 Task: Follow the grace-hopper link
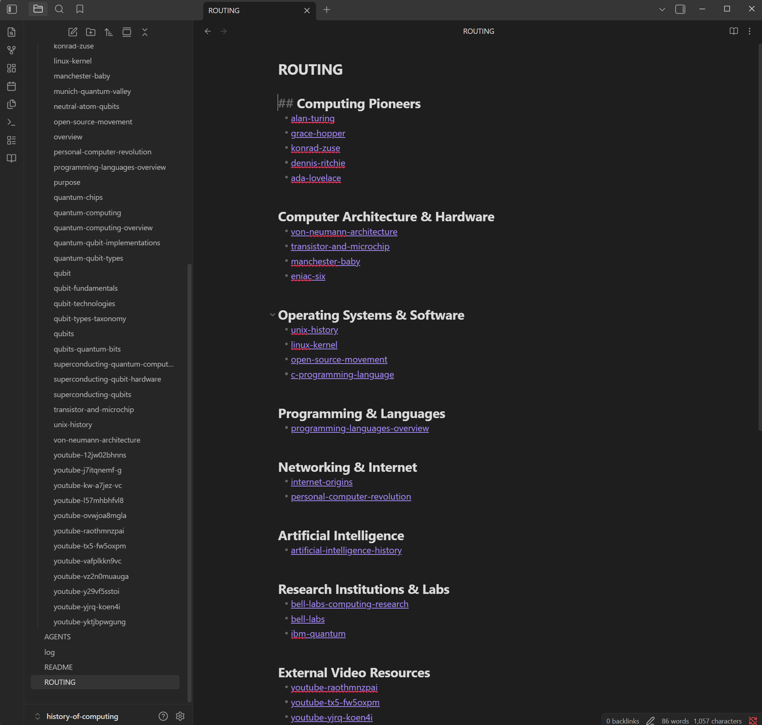click(x=318, y=133)
